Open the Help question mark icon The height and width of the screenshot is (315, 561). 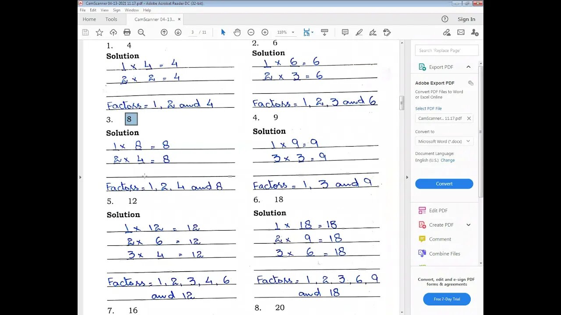point(445,19)
